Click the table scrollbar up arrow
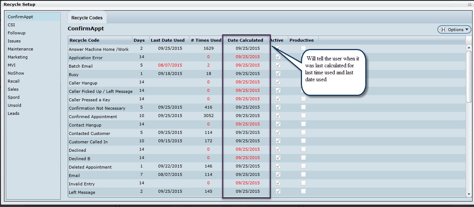474x207 pixels. click(x=469, y=48)
